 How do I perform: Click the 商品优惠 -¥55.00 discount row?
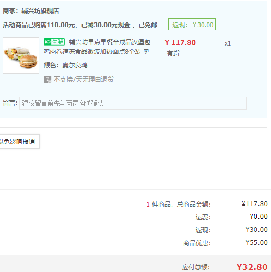(x=225, y=243)
